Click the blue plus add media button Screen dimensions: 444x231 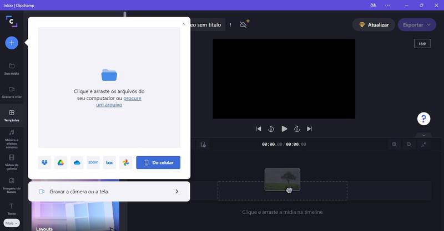click(12, 43)
